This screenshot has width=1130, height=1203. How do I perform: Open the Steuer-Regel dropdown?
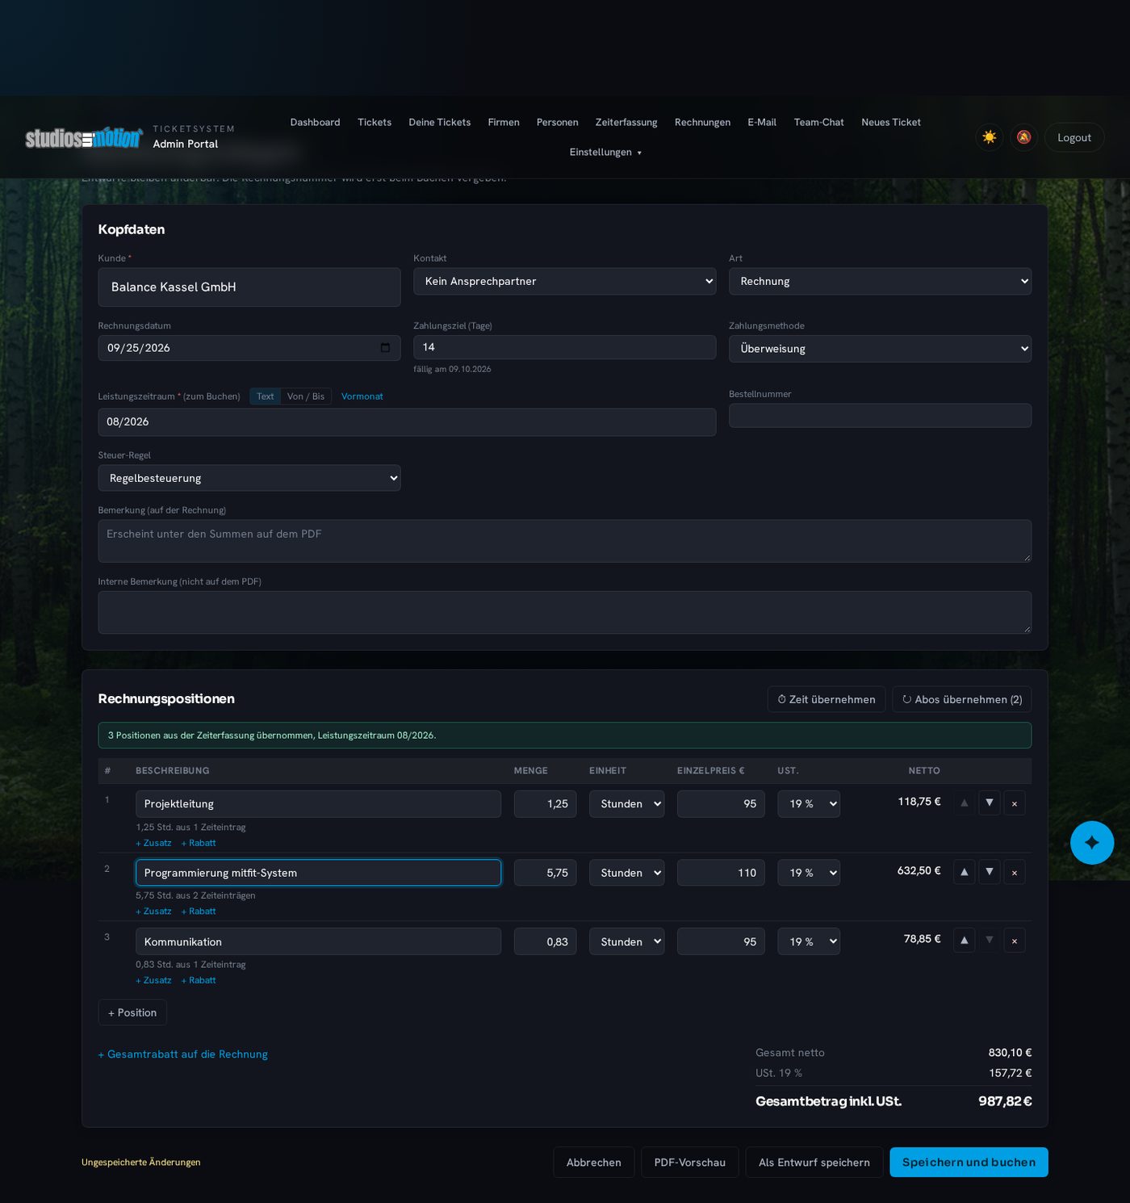249,478
